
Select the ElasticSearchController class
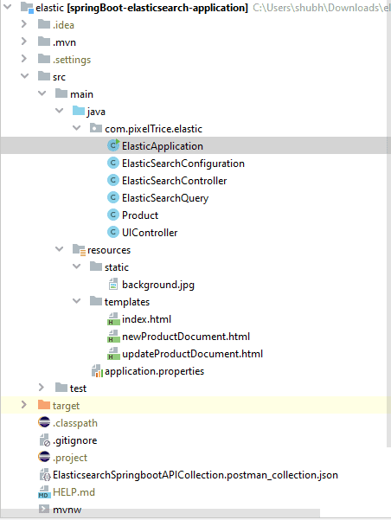tap(174, 181)
